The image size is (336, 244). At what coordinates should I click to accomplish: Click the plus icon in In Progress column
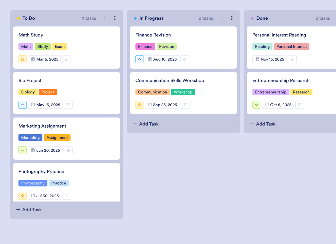[221, 18]
